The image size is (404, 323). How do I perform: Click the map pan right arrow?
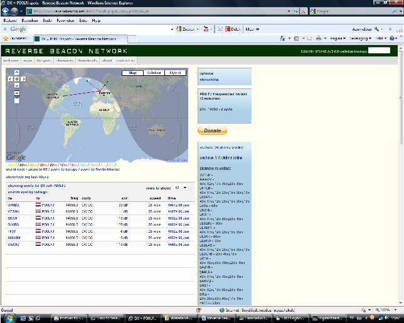(23, 78)
